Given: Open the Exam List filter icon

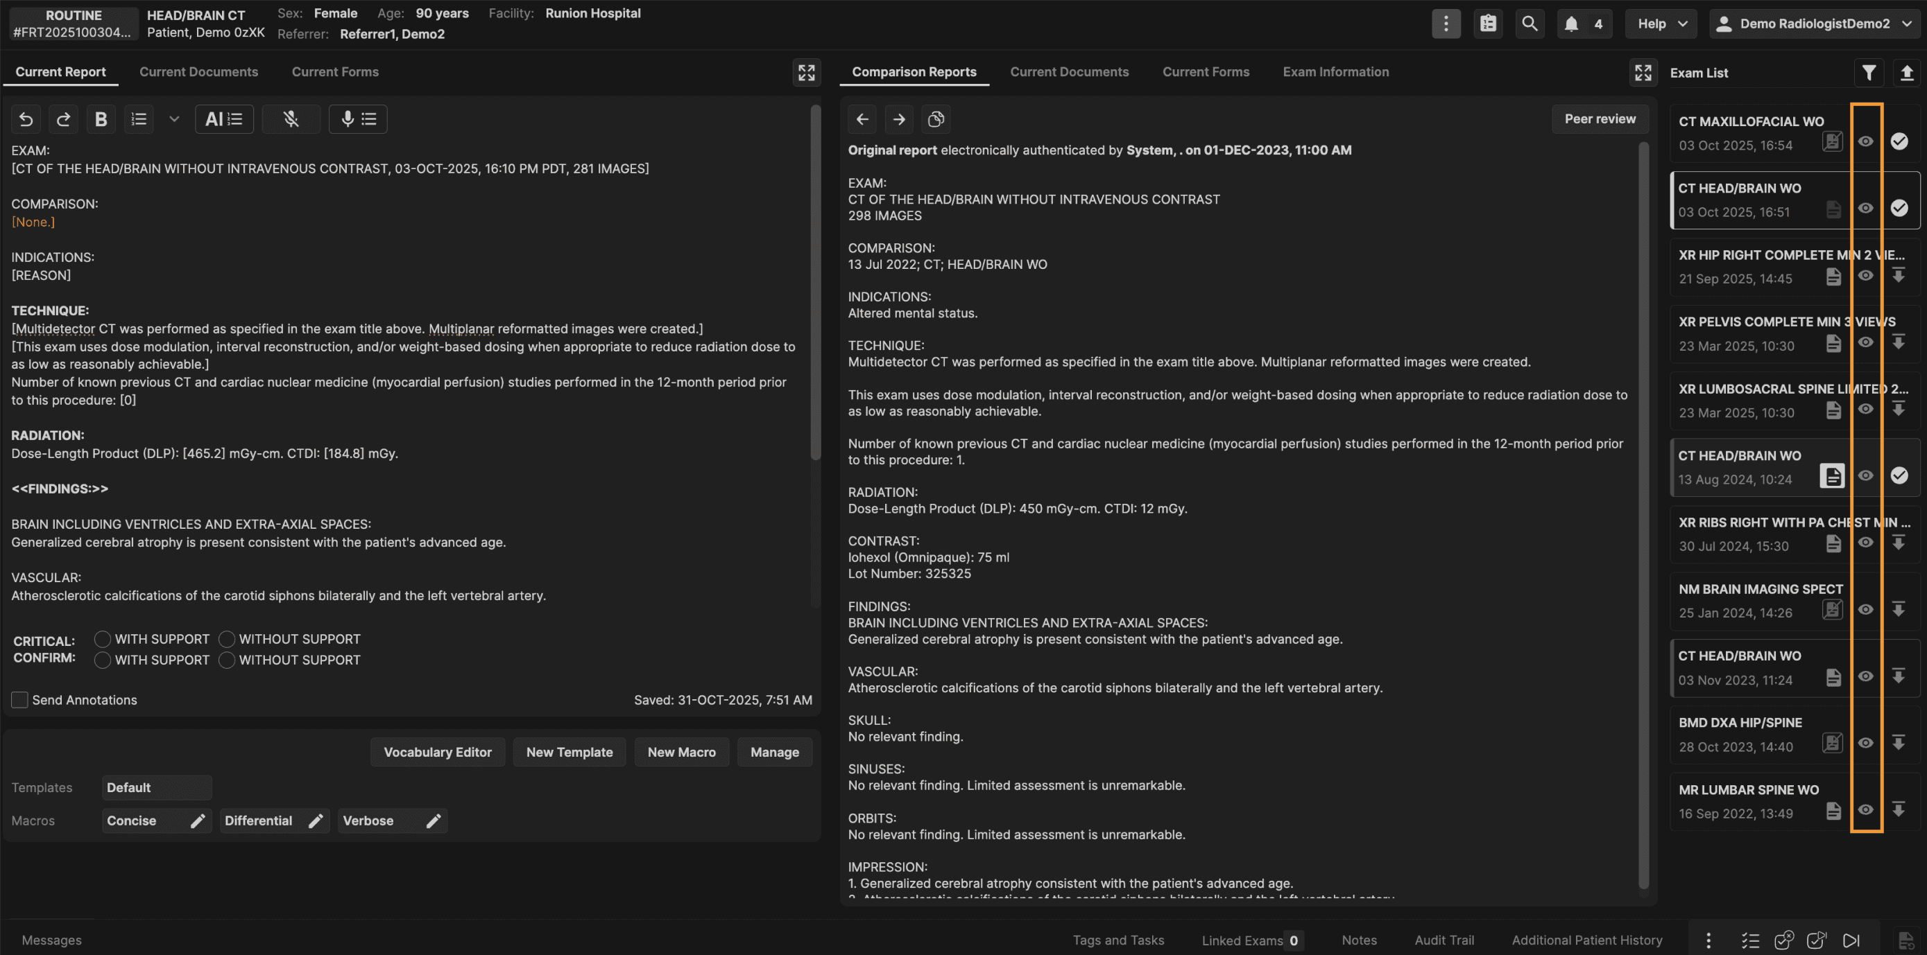Looking at the screenshot, I should pos(1869,73).
